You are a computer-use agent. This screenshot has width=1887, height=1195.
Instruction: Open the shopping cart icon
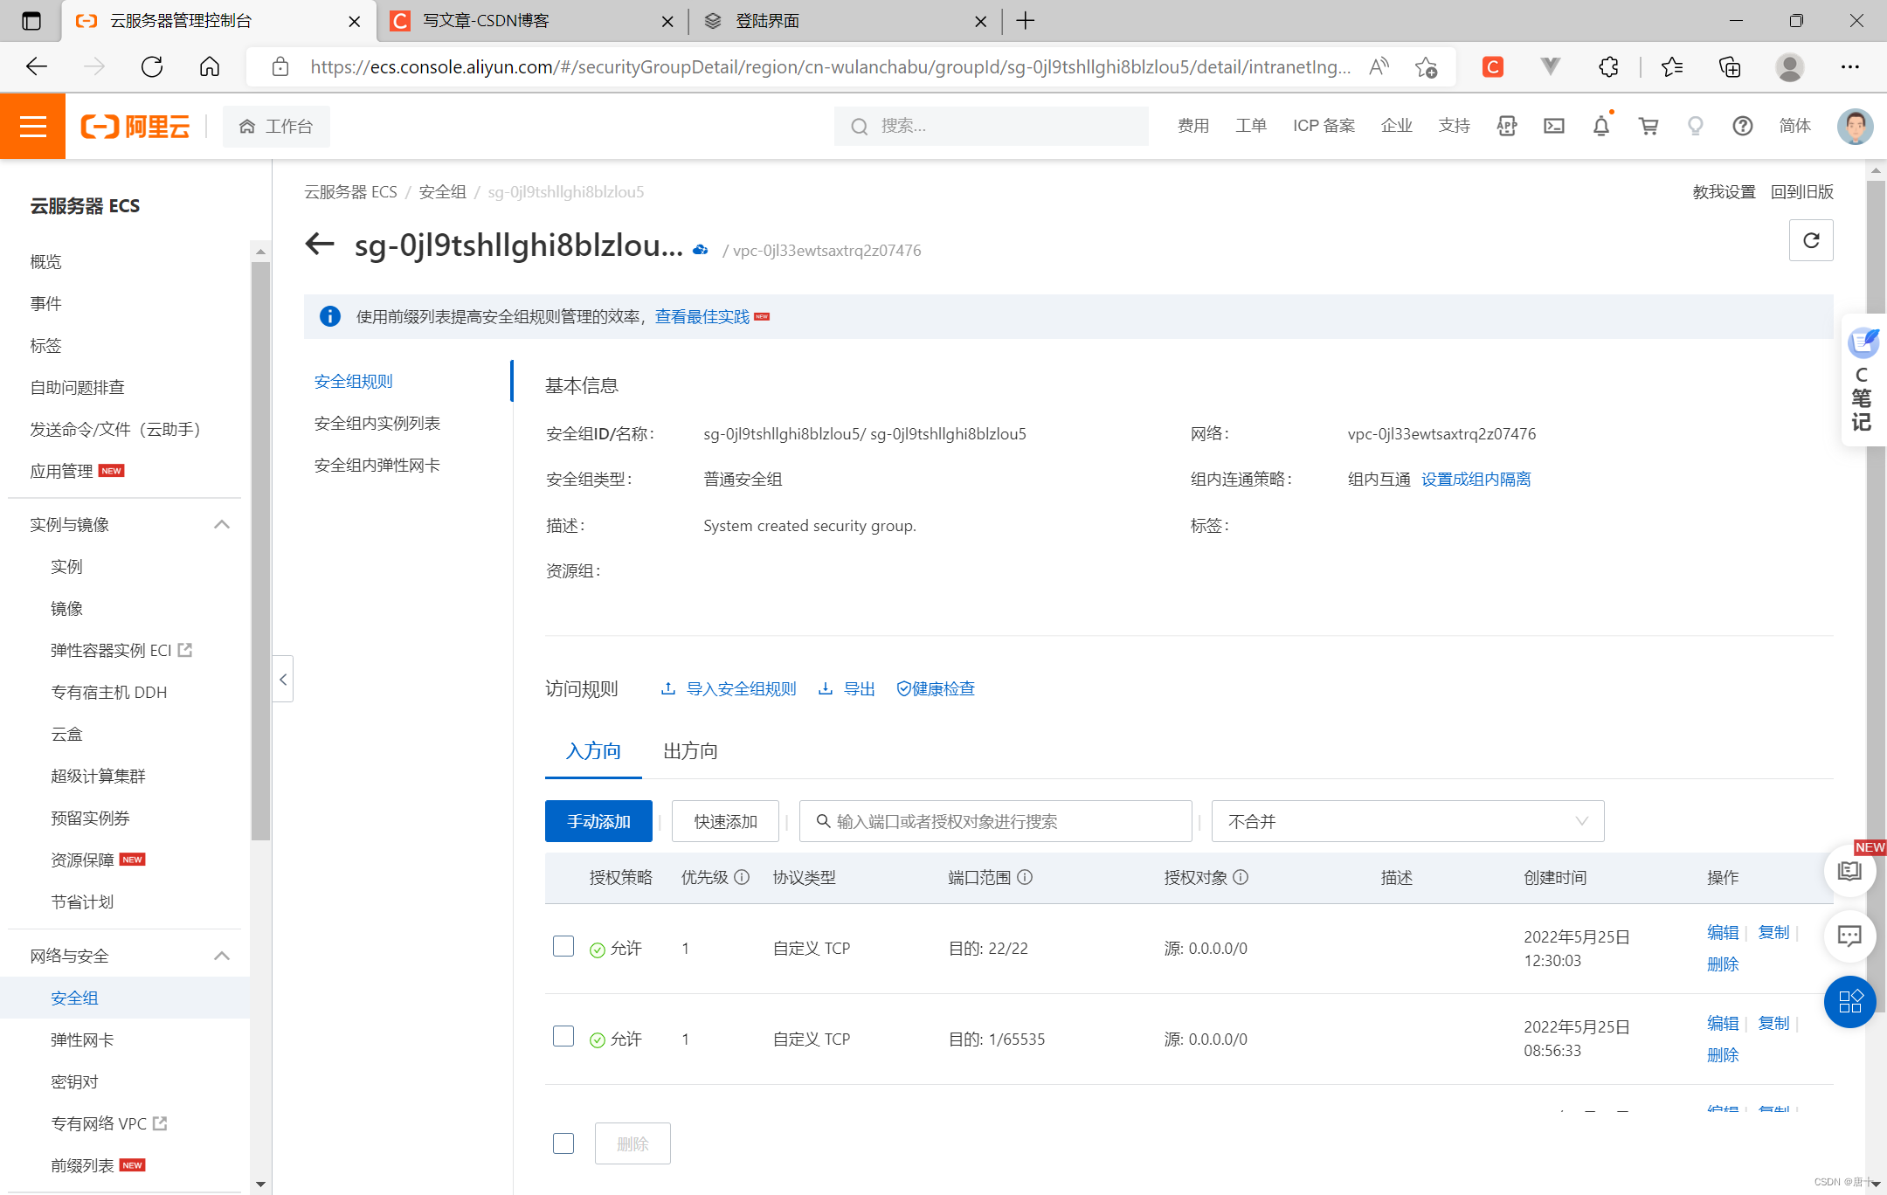[1649, 126]
